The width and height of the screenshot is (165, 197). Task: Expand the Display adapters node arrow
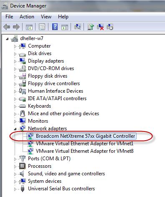15,61
